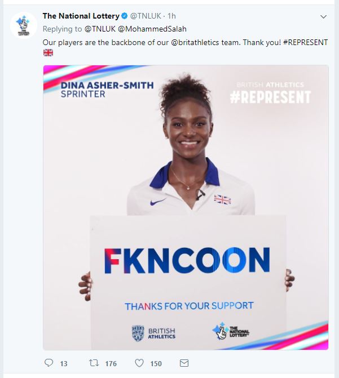Open the @TNLUK handle beside account name
This screenshot has width=339, height=378.
pos(146,16)
